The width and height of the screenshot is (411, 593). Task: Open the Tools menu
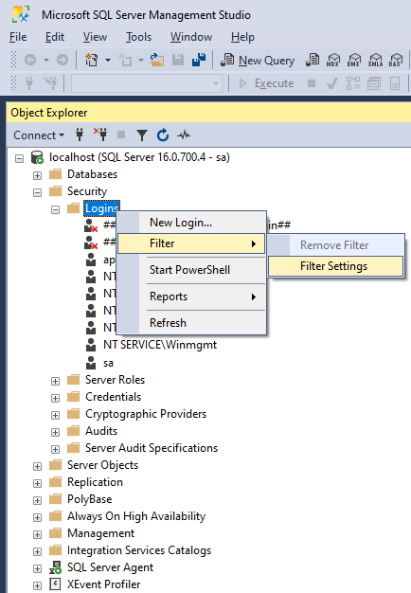coord(139,37)
